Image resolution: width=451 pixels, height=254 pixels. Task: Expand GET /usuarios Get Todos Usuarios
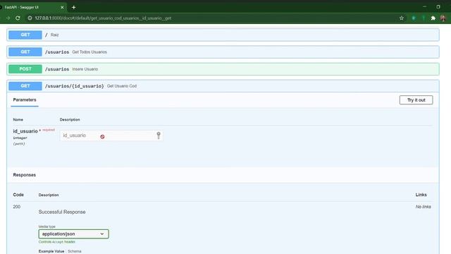coord(223,52)
